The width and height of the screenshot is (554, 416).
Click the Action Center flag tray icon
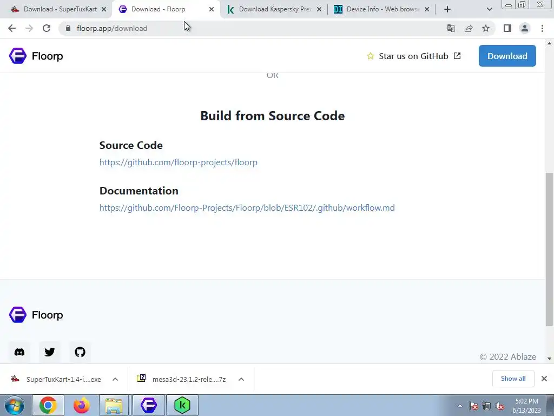coord(473,406)
